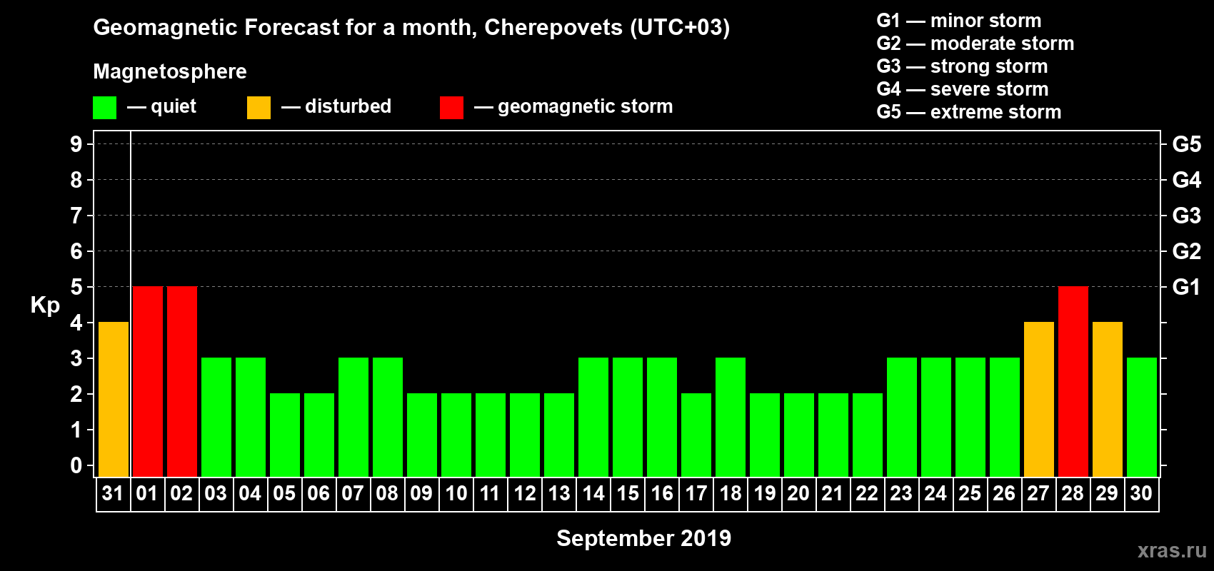Click date label 25 on the axis
The image size is (1214, 571).
click(970, 493)
